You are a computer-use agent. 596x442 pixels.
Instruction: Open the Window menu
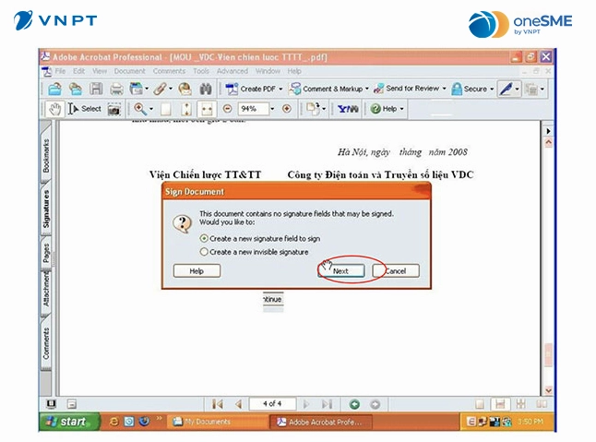point(268,71)
